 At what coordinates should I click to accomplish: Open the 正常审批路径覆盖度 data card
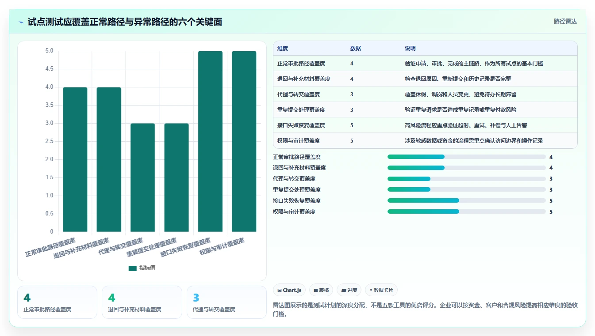(x=57, y=302)
